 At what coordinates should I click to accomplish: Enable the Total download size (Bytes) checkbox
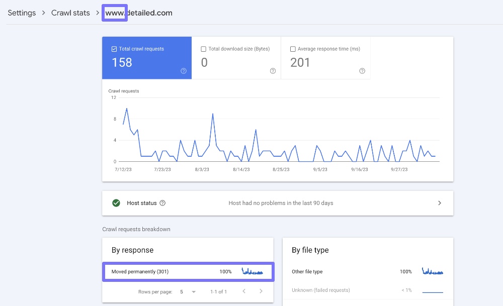point(203,49)
